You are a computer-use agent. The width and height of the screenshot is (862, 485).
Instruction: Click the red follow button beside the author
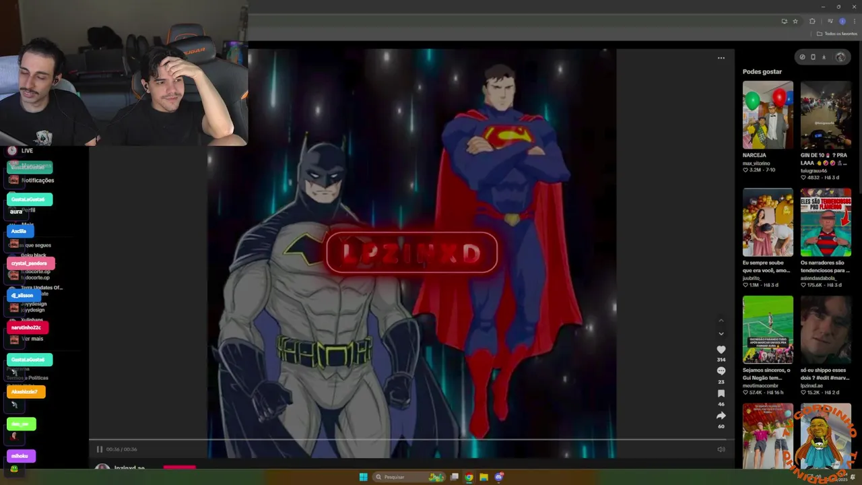coord(179,467)
